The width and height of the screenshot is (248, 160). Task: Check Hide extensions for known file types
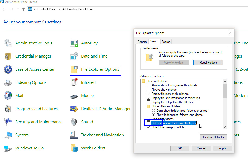click(149, 123)
